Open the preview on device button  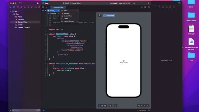[115, 106]
